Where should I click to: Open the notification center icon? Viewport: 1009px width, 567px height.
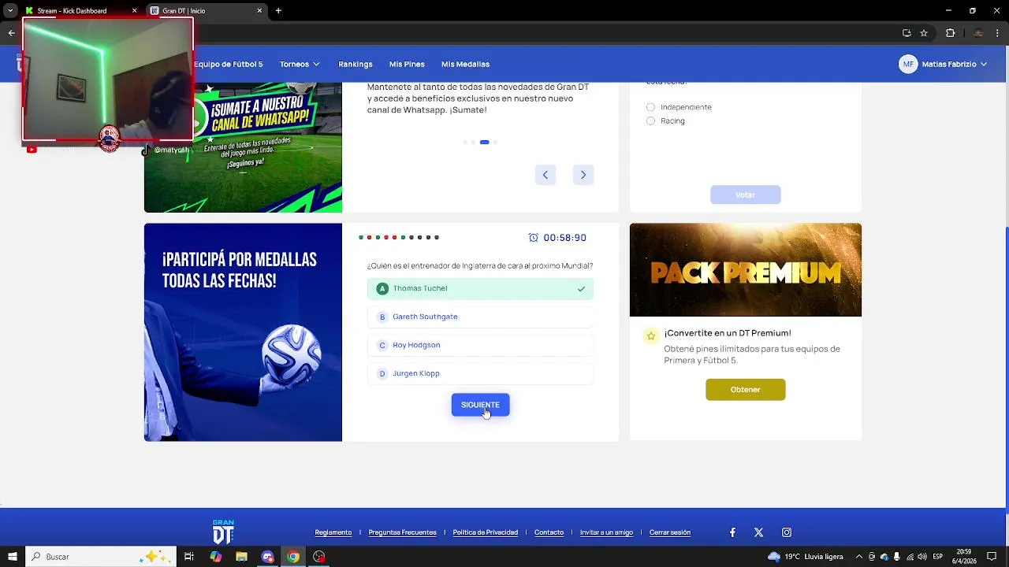pyautogui.click(x=993, y=557)
